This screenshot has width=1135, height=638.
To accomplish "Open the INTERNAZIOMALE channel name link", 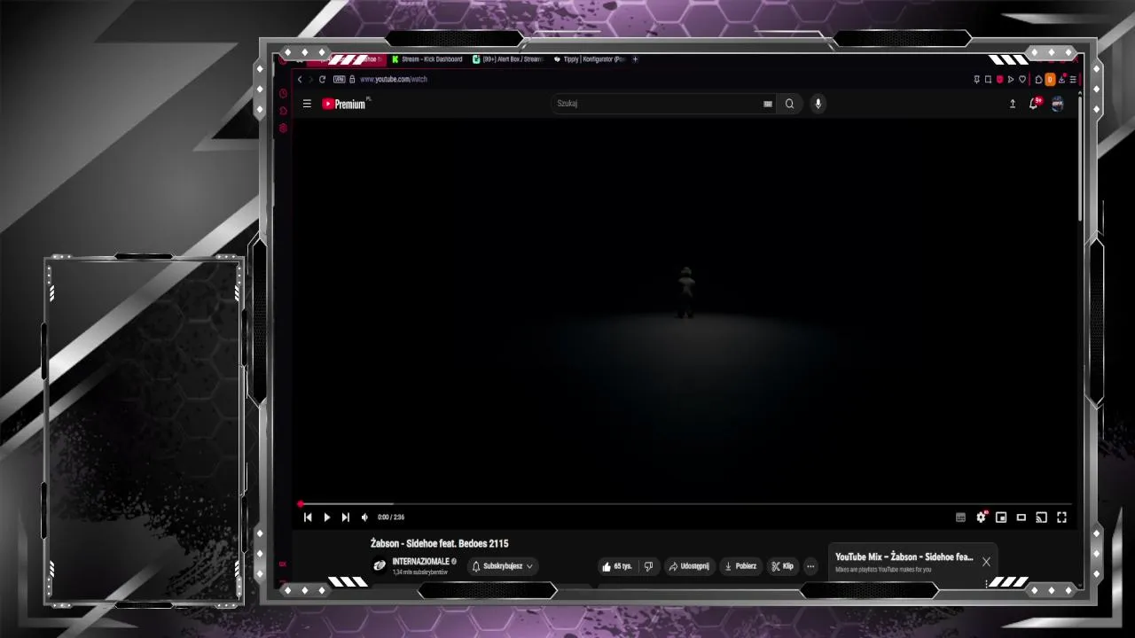I will pyautogui.click(x=421, y=562).
